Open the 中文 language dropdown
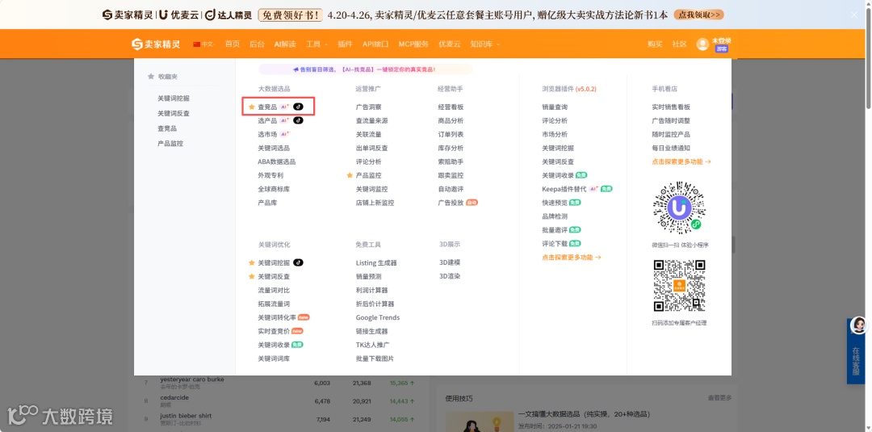This screenshot has width=872, height=432. pos(203,44)
